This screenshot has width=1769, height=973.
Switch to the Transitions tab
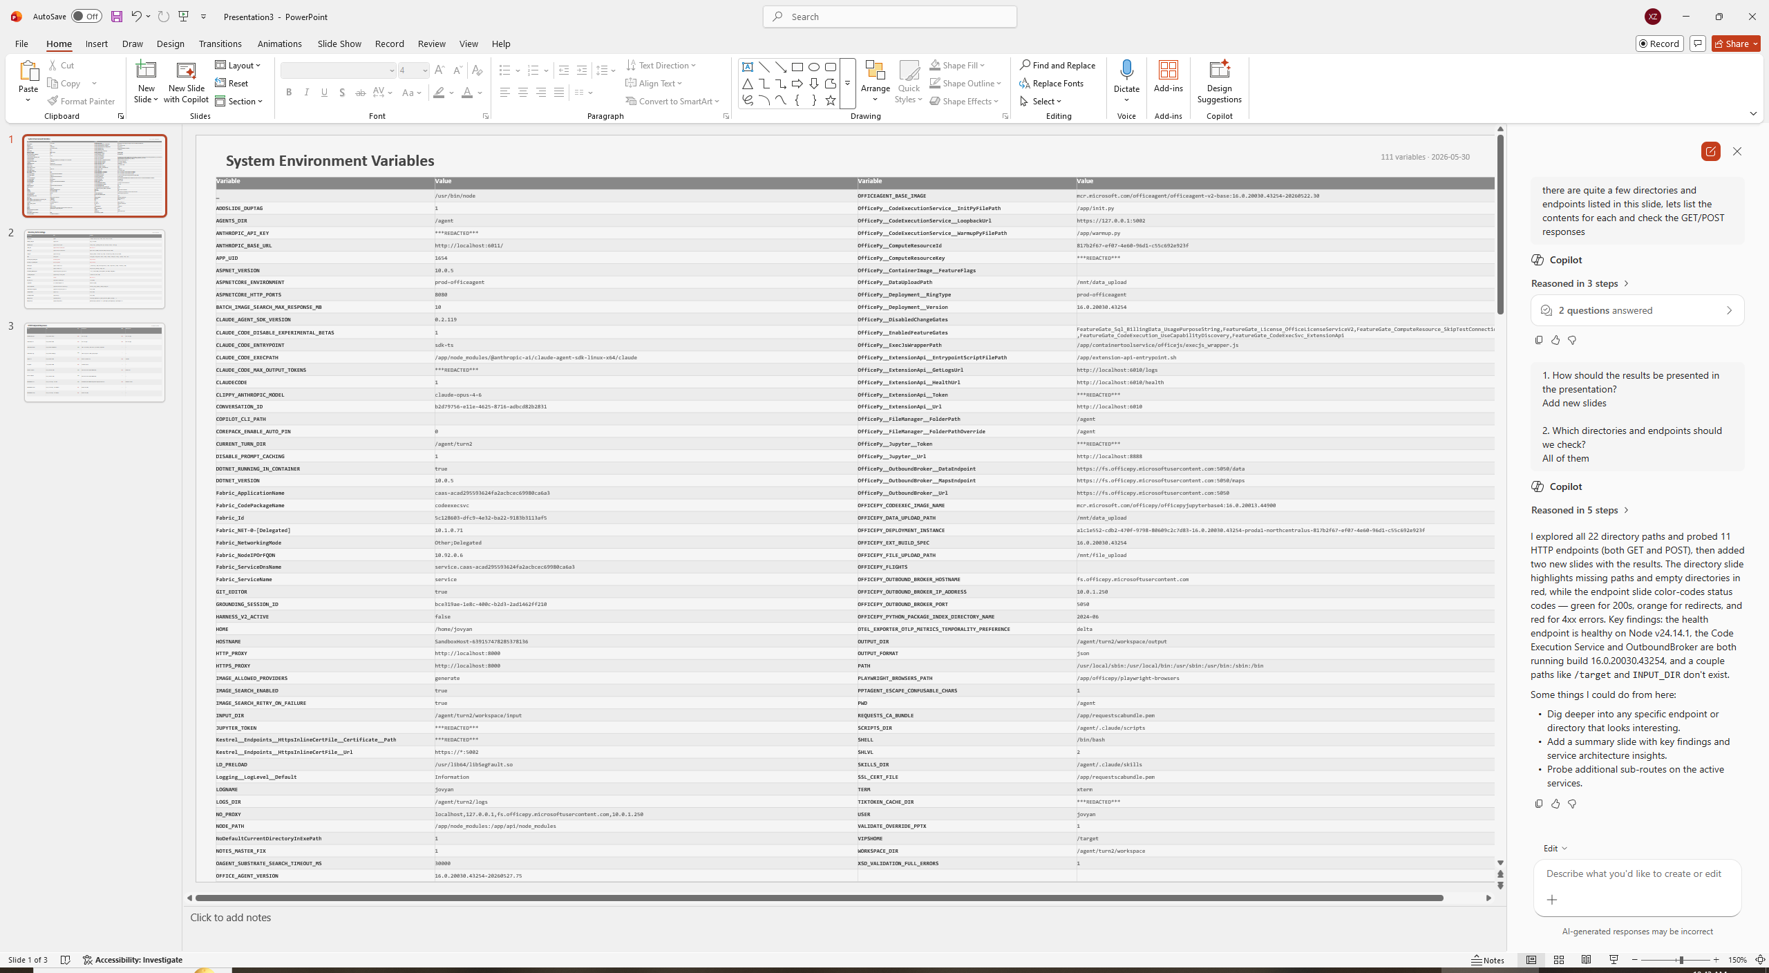(220, 44)
